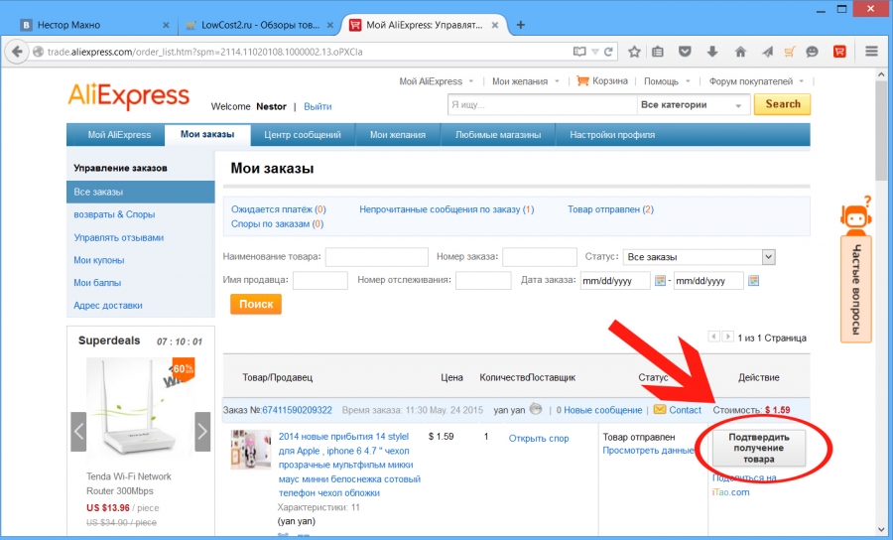The height and width of the screenshot is (540, 893).
Task: Open Pocket icon in toolbar
Action: coord(685,52)
